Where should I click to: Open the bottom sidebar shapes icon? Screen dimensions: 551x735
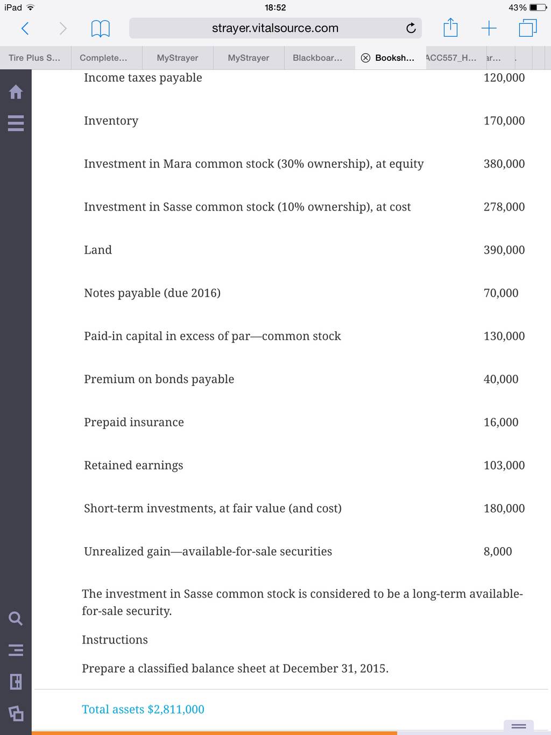click(x=16, y=713)
